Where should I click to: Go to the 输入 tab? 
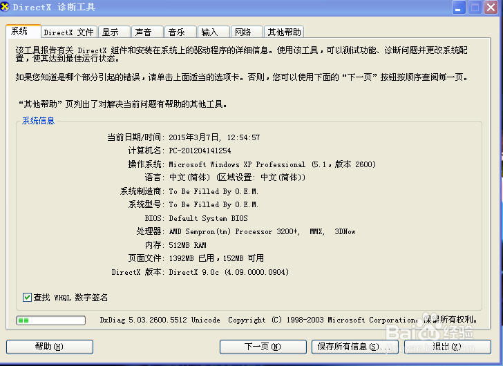213,32
